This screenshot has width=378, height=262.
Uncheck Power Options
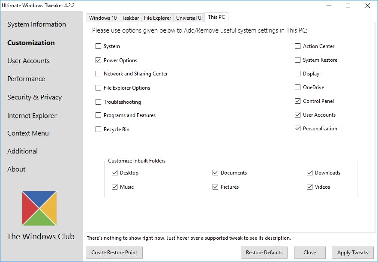[x=99, y=60]
